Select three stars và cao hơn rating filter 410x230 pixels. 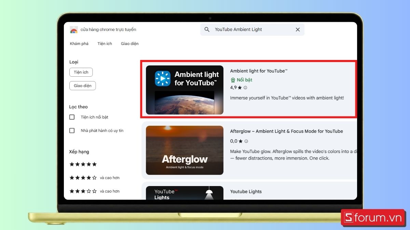click(94, 191)
